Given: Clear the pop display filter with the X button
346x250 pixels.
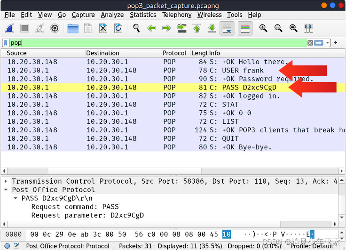Looking at the screenshot, I should point(310,42).
